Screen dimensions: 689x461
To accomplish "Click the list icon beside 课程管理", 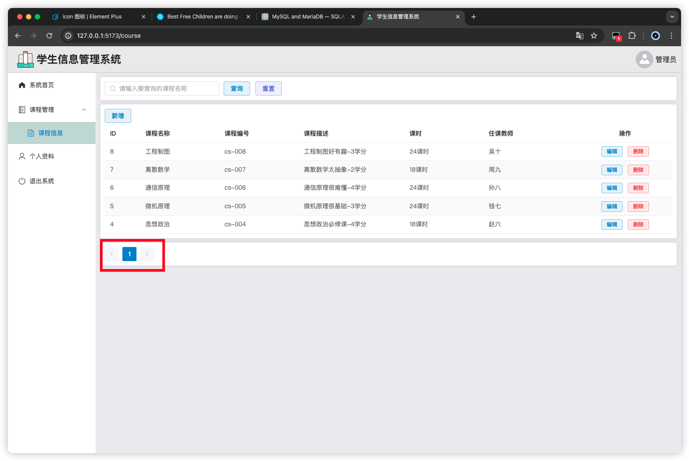I will (x=22, y=110).
